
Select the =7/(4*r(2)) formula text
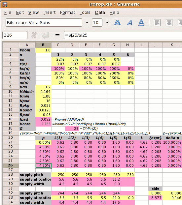pyautogui.click(x=89, y=129)
